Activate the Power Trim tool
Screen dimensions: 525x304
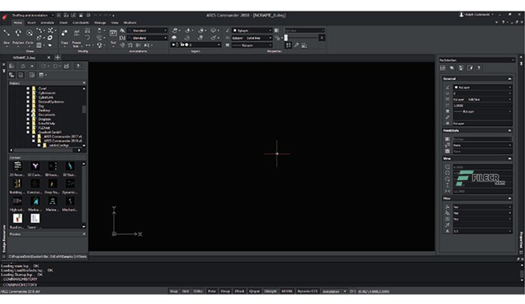tap(77, 38)
